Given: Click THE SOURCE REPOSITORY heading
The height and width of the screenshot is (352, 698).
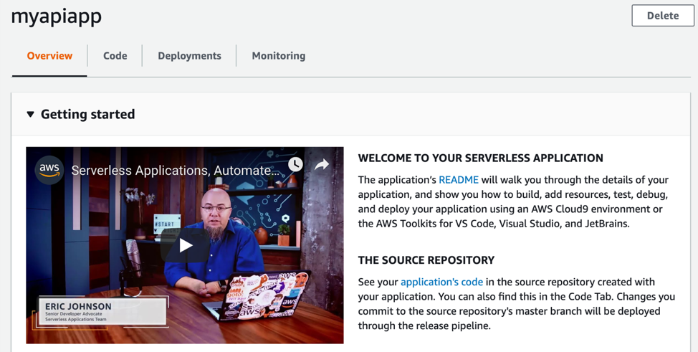Looking at the screenshot, I should click(x=426, y=260).
